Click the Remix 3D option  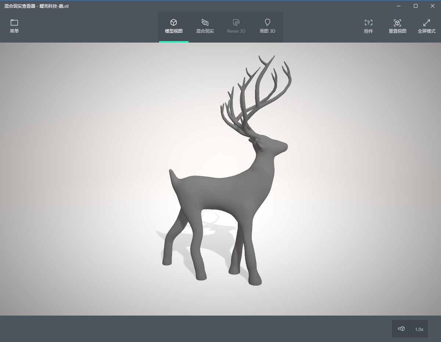pos(236,27)
